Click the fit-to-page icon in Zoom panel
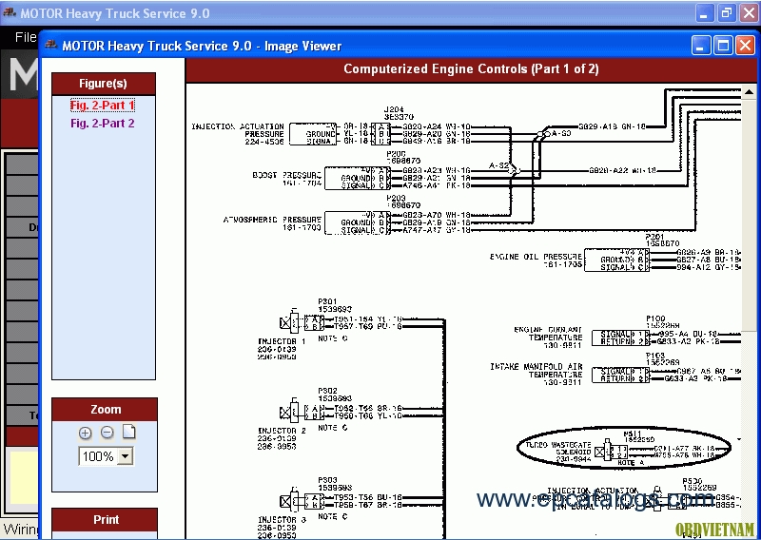 [x=128, y=432]
